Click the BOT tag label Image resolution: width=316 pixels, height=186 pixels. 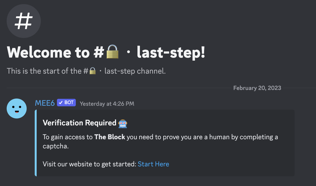click(x=66, y=102)
